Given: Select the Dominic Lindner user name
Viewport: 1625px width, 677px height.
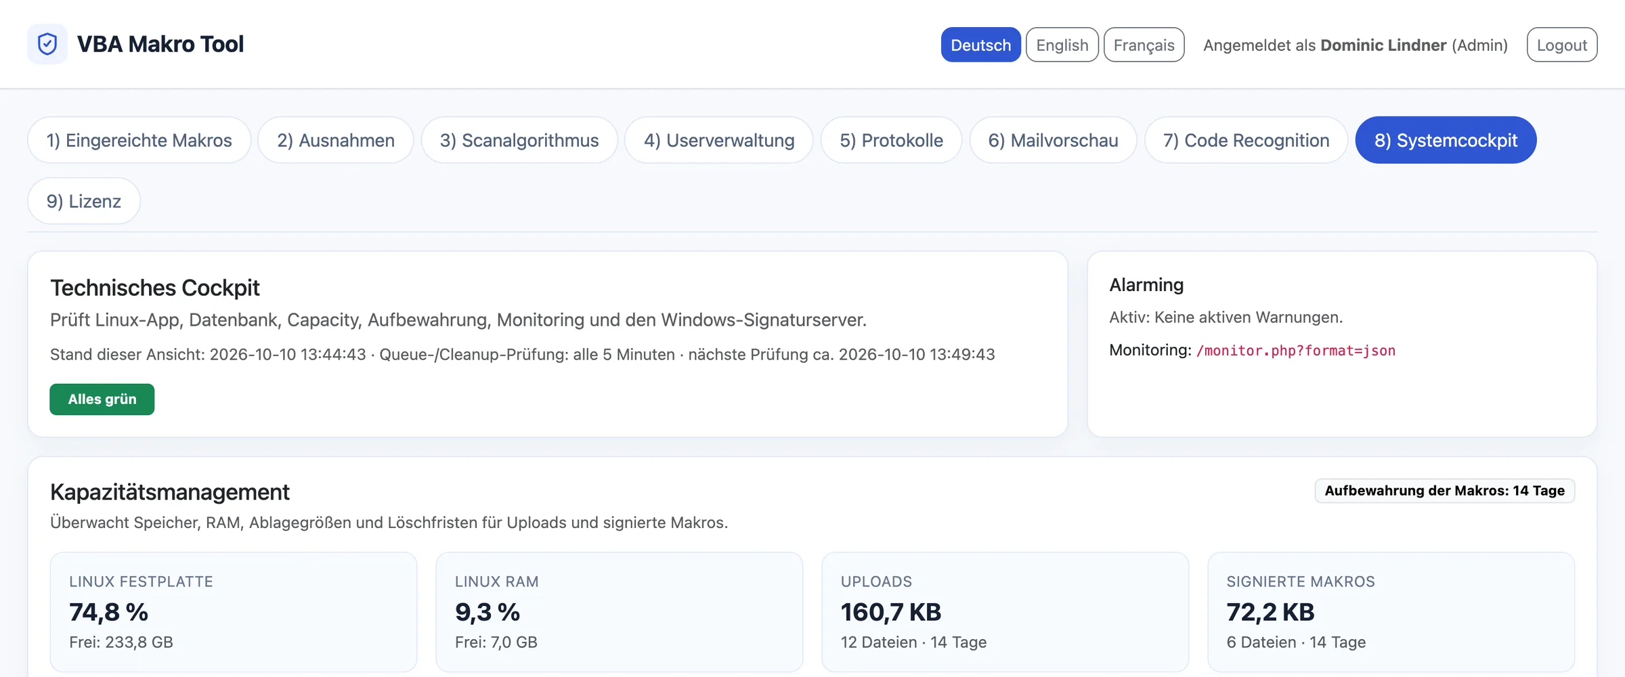Looking at the screenshot, I should (x=1383, y=45).
